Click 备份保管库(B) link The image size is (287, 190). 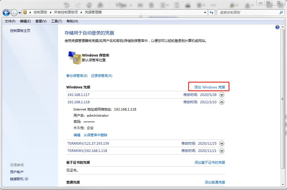click(x=77, y=76)
